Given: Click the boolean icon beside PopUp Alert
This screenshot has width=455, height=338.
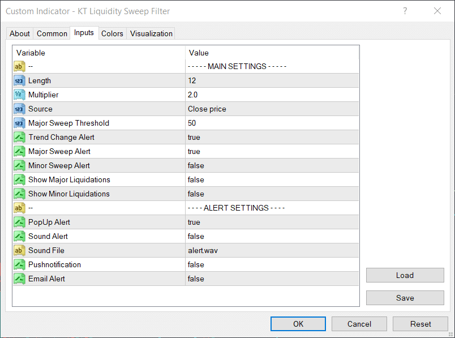Looking at the screenshot, I should [19, 222].
